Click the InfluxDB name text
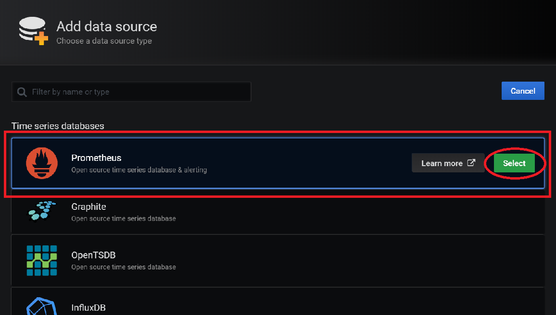The height and width of the screenshot is (315, 556). (88, 308)
